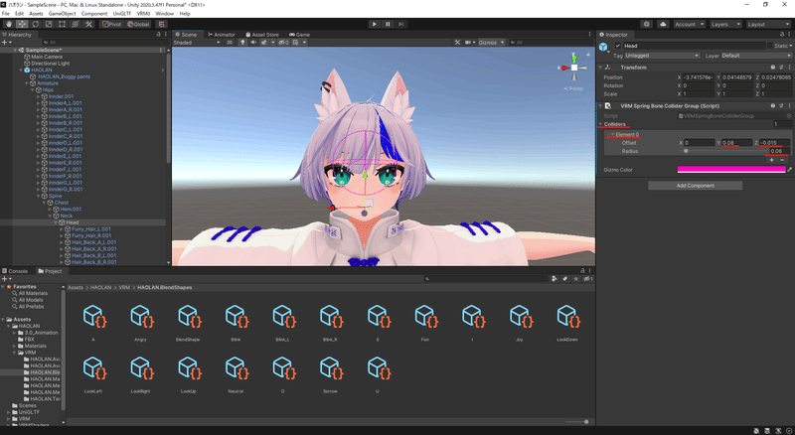The width and height of the screenshot is (795, 435).
Task: Open the VRM0 menu
Action: 143,14
